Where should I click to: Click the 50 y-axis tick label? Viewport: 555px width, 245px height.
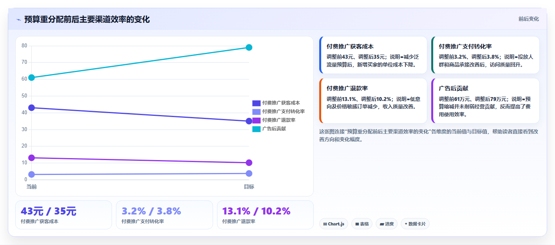click(x=24, y=95)
